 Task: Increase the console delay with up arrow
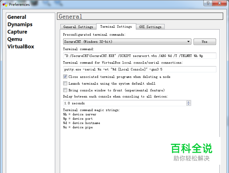pos(189,102)
